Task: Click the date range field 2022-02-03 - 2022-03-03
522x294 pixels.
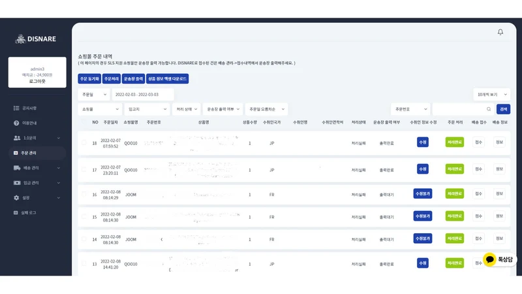Action: point(143,95)
